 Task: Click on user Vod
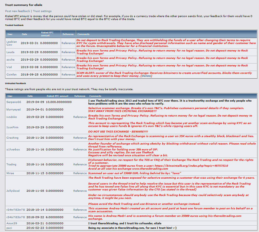[x=9, y=67]
